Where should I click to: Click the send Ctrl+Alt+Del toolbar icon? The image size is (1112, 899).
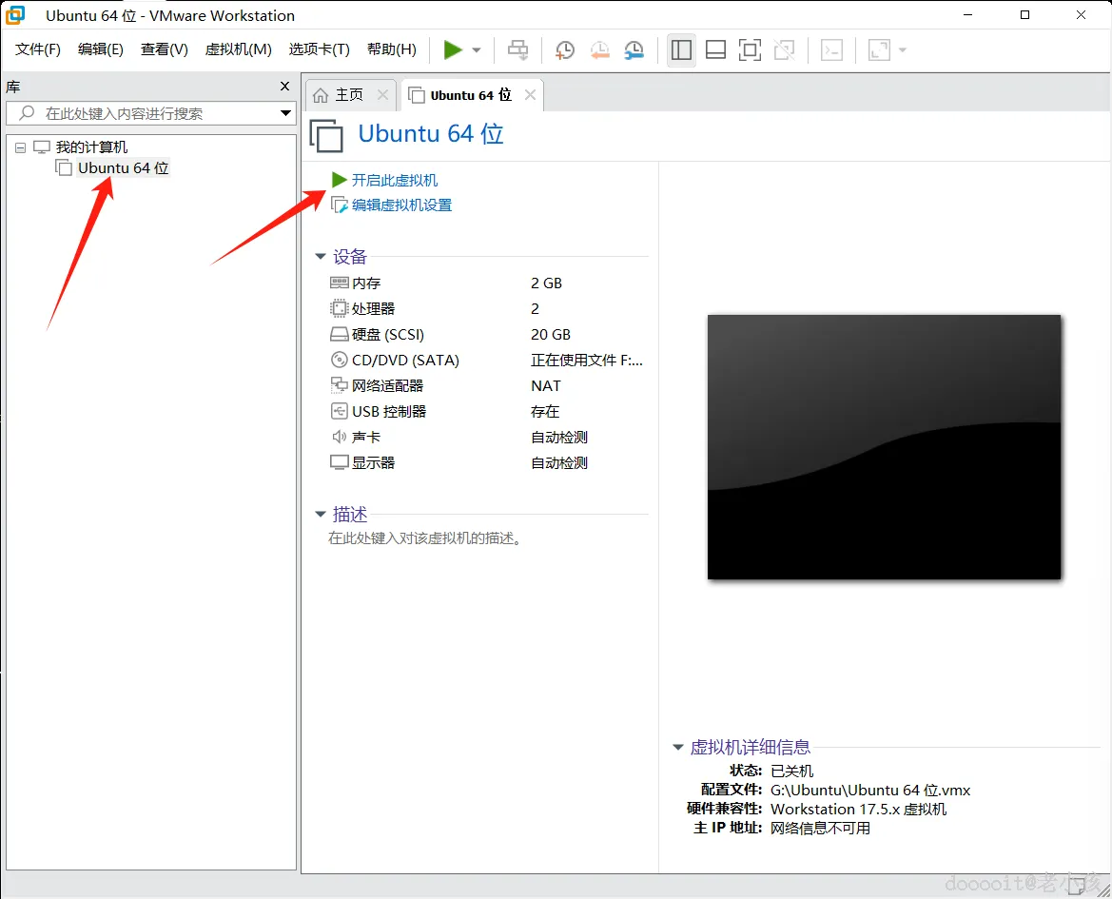(518, 49)
